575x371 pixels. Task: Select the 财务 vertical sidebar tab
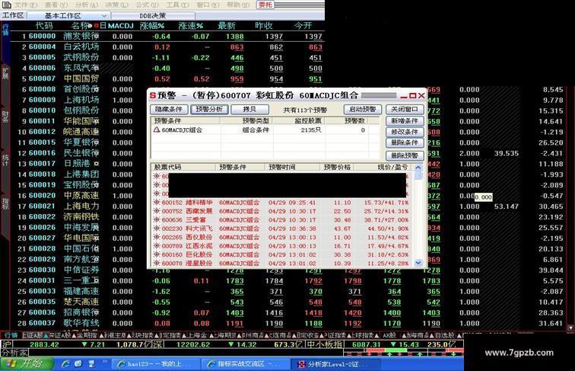[x=5, y=117]
